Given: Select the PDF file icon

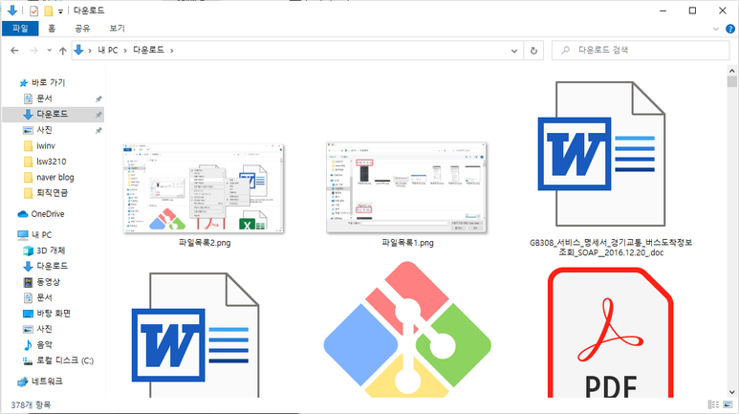Looking at the screenshot, I should [x=611, y=333].
